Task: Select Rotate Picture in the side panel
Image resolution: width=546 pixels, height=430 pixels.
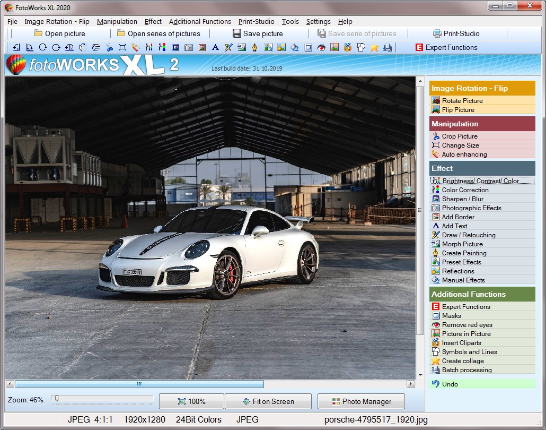Action: tap(462, 101)
